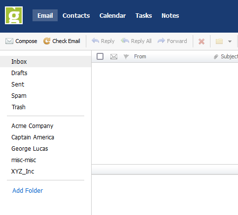Sort by the read/unread envelope column

(114, 57)
